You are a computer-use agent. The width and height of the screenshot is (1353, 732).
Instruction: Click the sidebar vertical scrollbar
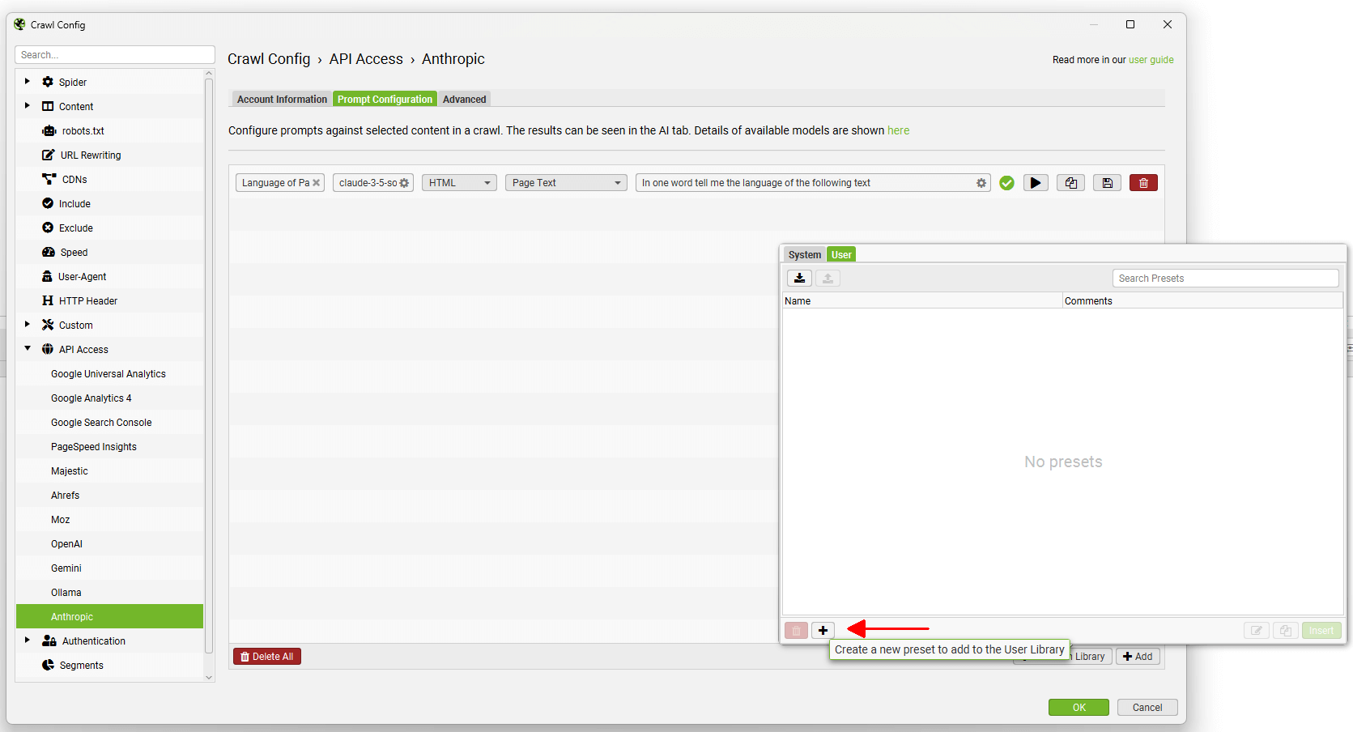pos(209,364)
